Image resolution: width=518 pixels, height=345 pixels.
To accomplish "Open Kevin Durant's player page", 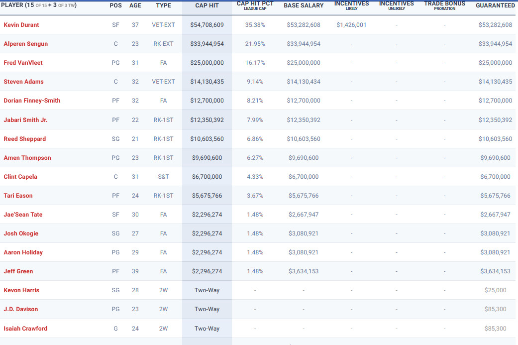I will (x=21, y=25).
